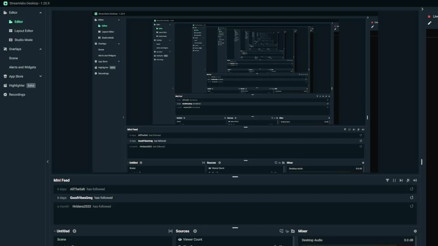438x246 pixels.
Task: Click the GoodVibesGreg username in Mini Feed
Action: (x=81, y=198)
